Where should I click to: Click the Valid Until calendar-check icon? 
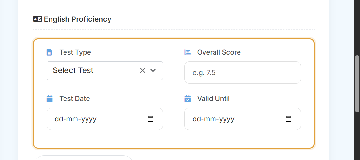[x=188, y=99]
